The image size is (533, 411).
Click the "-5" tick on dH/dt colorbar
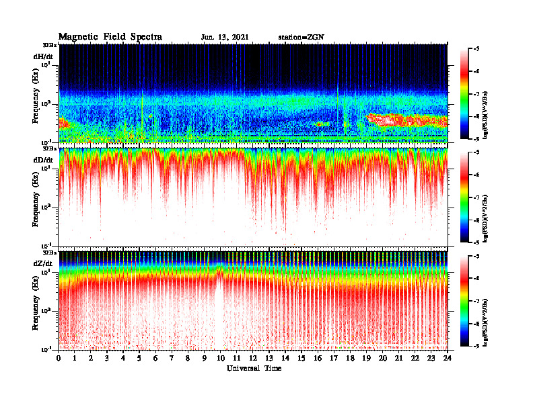coord(476,49)
